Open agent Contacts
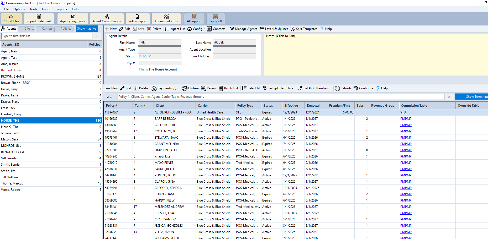488x239 pixels. 216,29
